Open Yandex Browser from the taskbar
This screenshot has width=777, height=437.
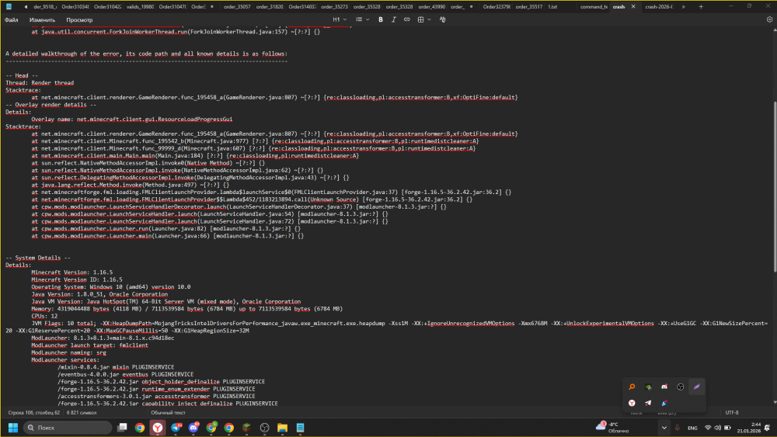click(158, 428)
